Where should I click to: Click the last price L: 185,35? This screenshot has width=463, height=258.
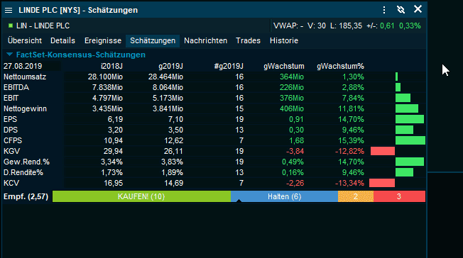pos(346,26)
